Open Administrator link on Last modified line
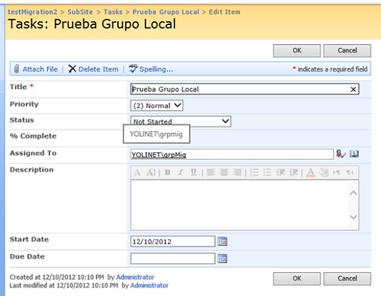381x296 pixels. click(149, 285)
